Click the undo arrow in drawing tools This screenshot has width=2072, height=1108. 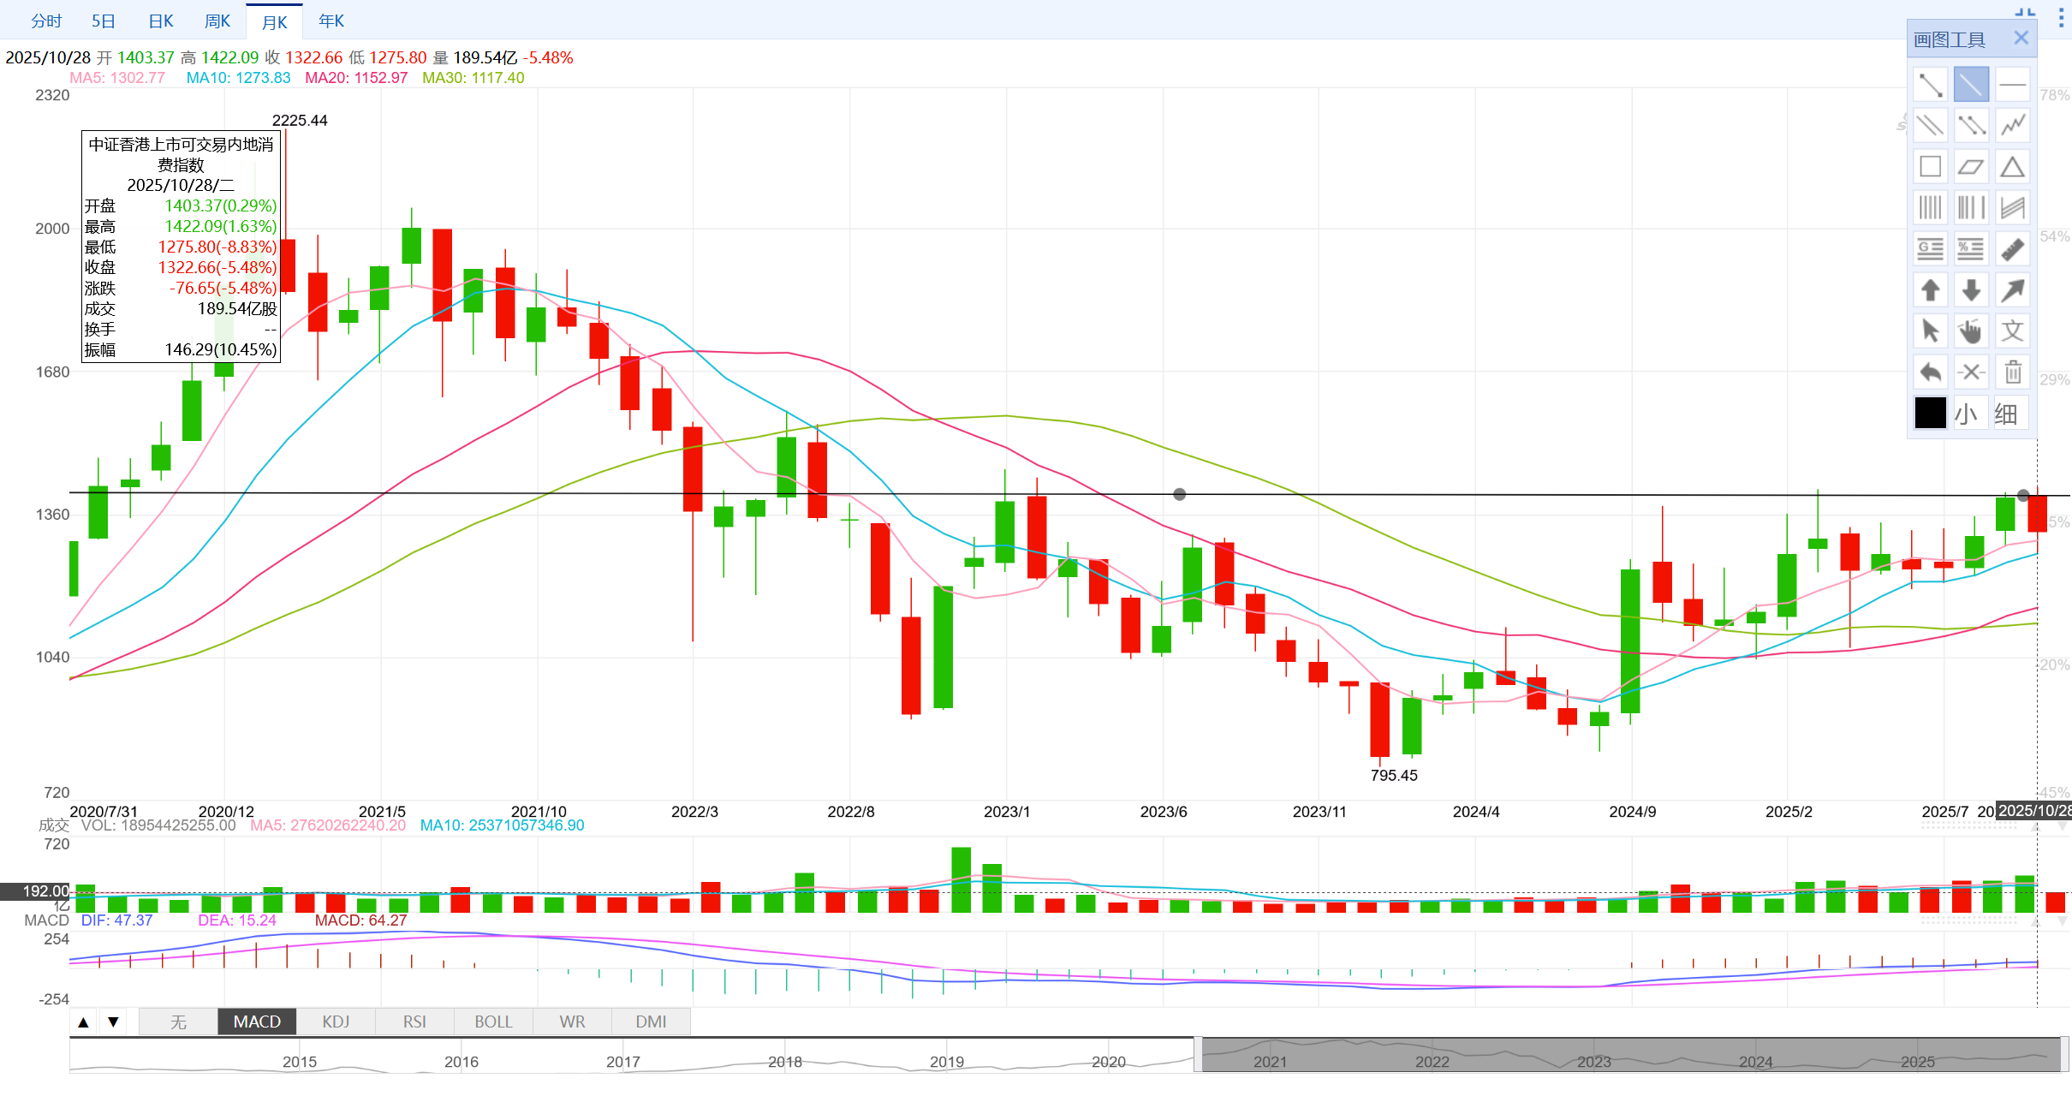pyautogui.click(x=1930, y=372)
